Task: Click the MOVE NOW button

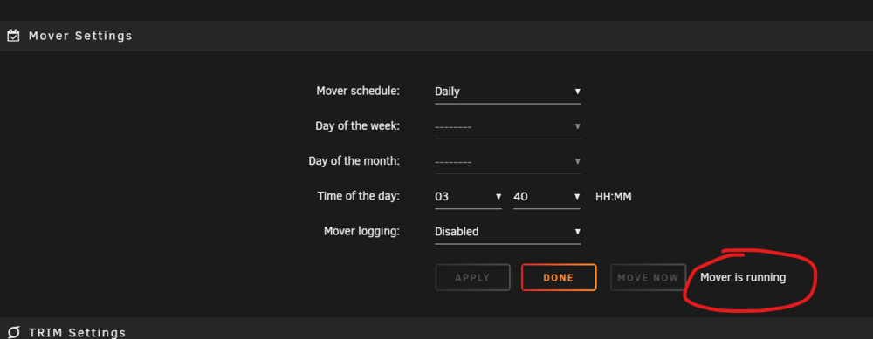Action: point(648,277)
